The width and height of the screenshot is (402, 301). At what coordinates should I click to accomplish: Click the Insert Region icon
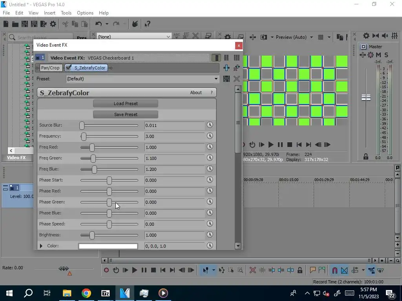coord(322,270)
